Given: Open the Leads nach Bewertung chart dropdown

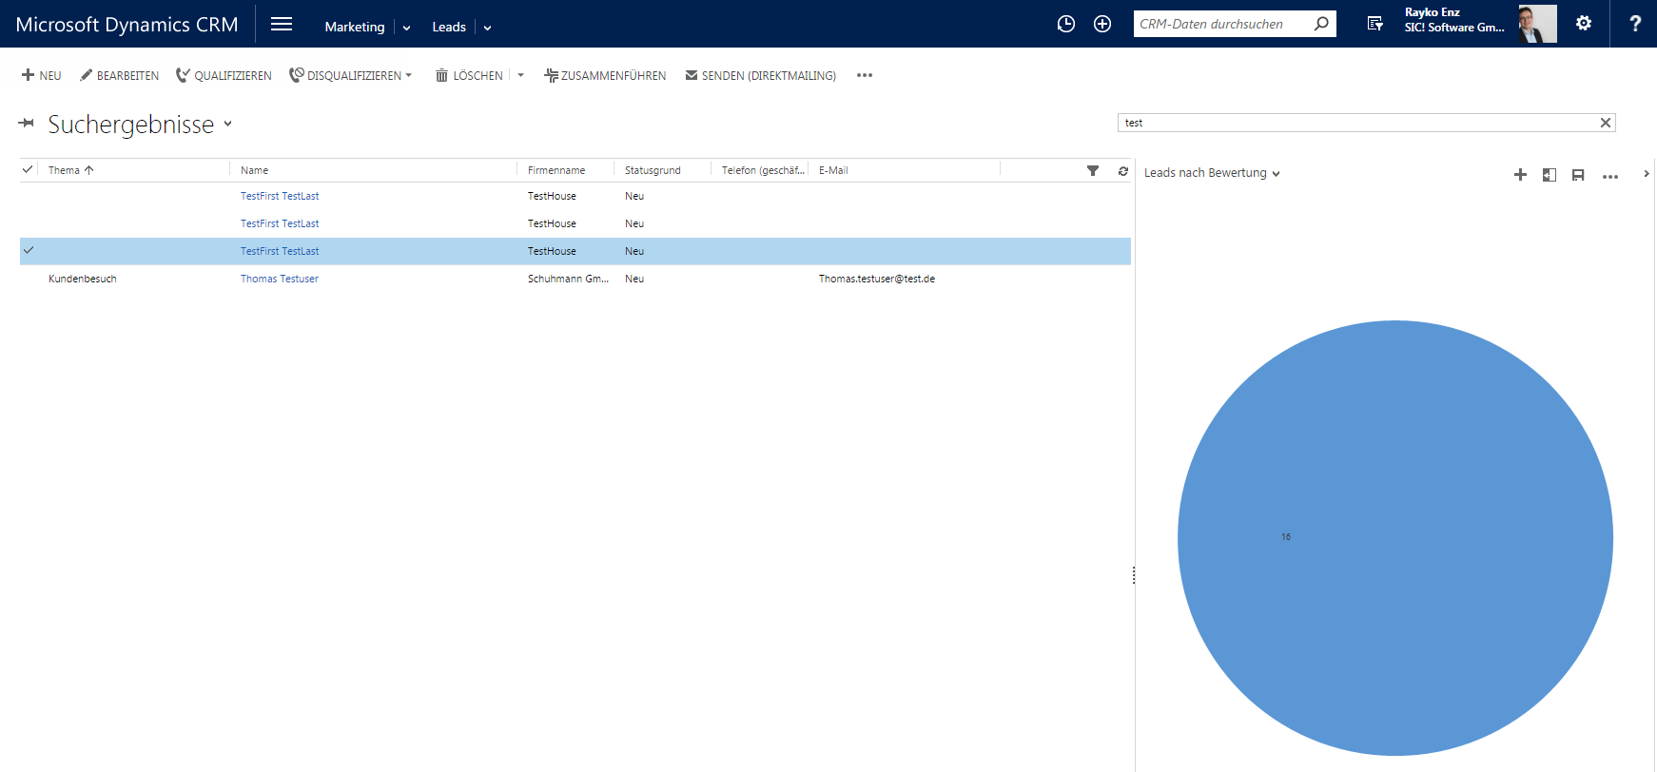Looking at the screenshot, I should click(x=1276, y=174).
